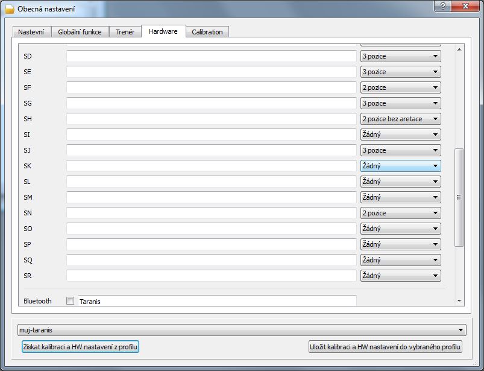
Task: Open the SK switch type dropdown
Action: tap(400, 166)
